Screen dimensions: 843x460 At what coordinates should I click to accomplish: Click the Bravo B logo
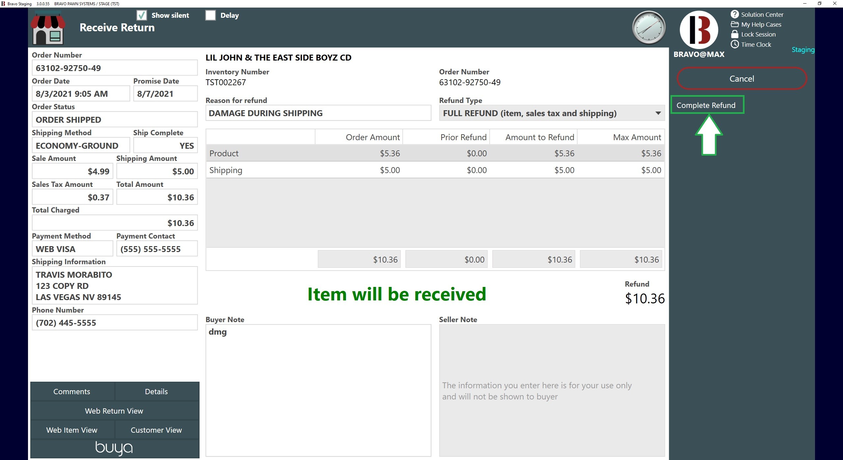(699, 30)
